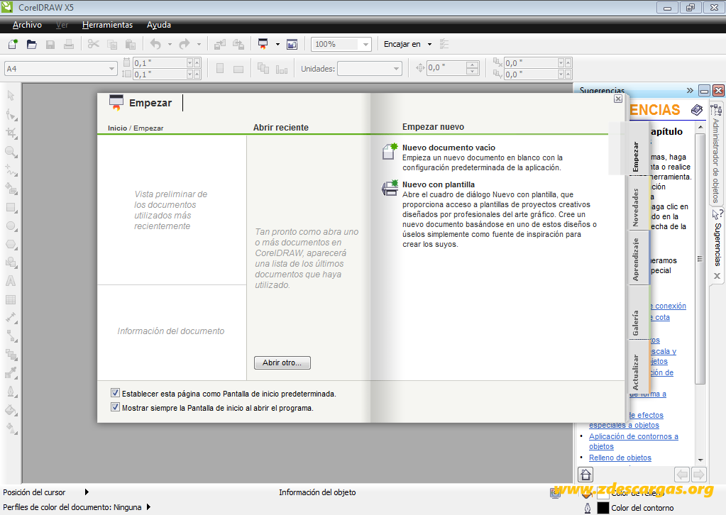Click the Save disk icon
This screenshot has width=726, height=515.
50,45
